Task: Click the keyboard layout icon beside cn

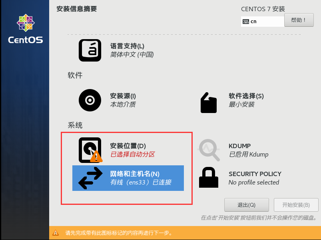Action: coord(246,22)
